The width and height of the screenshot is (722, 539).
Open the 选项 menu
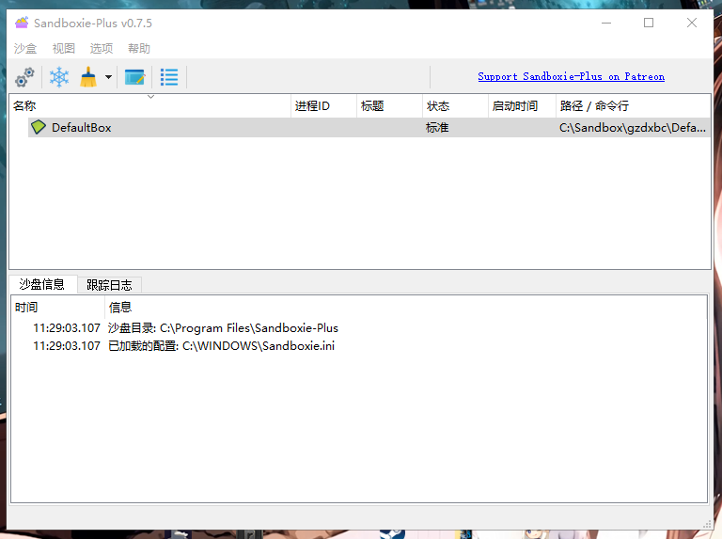(102, 49)
